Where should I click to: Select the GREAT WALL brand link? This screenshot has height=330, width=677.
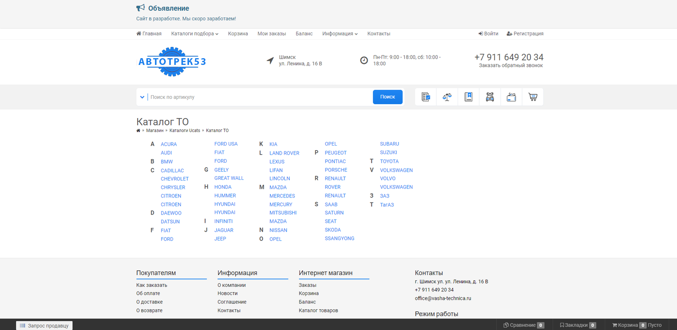tap(229, 178)
